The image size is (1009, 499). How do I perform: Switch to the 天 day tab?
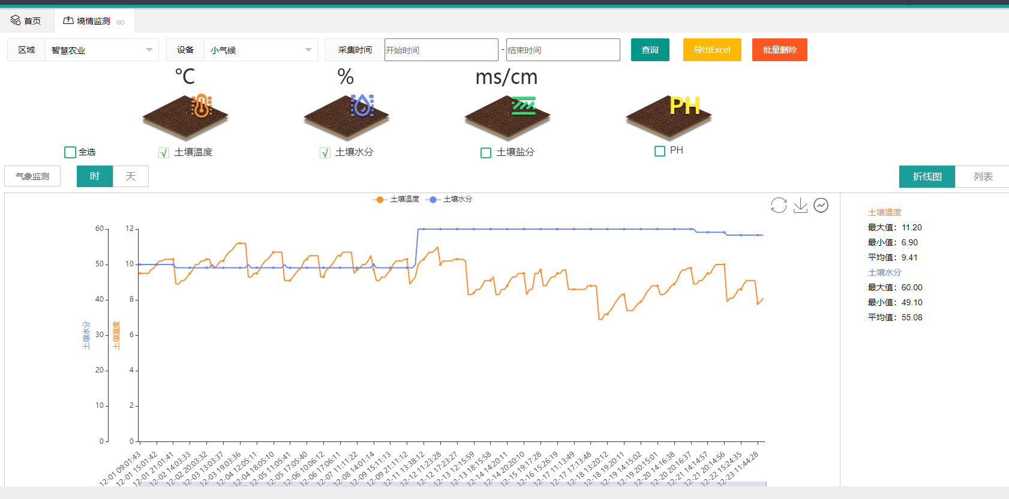[131, 176]
